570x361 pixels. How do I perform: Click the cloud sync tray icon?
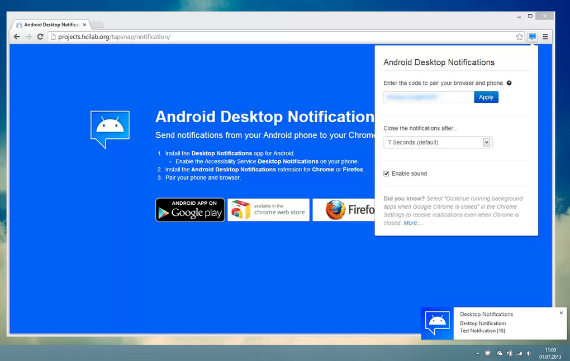coord(500,353)
